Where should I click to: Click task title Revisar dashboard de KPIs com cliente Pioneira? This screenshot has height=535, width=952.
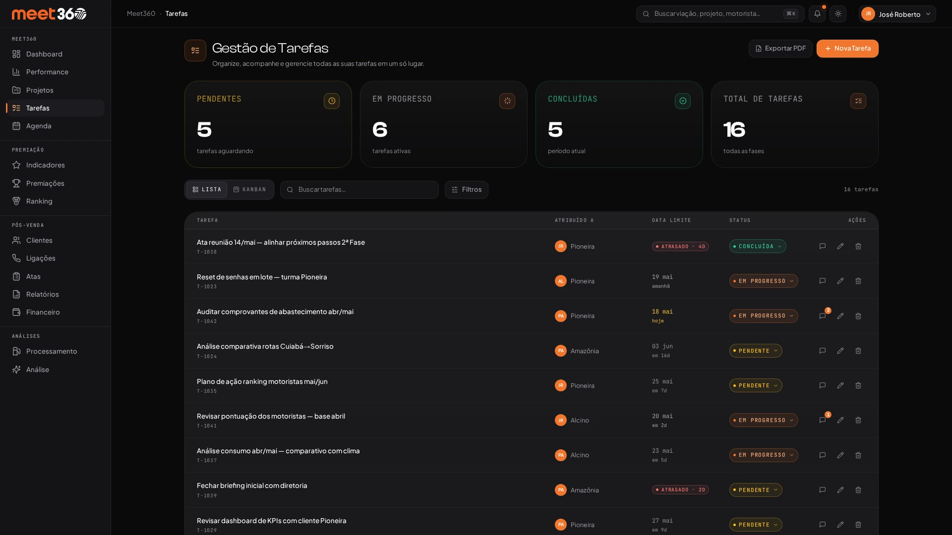[x=272, y=521]
